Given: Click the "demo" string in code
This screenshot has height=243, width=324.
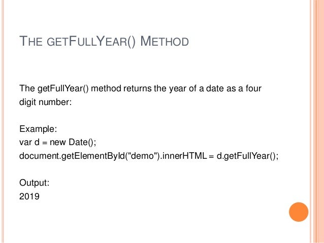Looking at the screenshot, I should pos(143,156).
